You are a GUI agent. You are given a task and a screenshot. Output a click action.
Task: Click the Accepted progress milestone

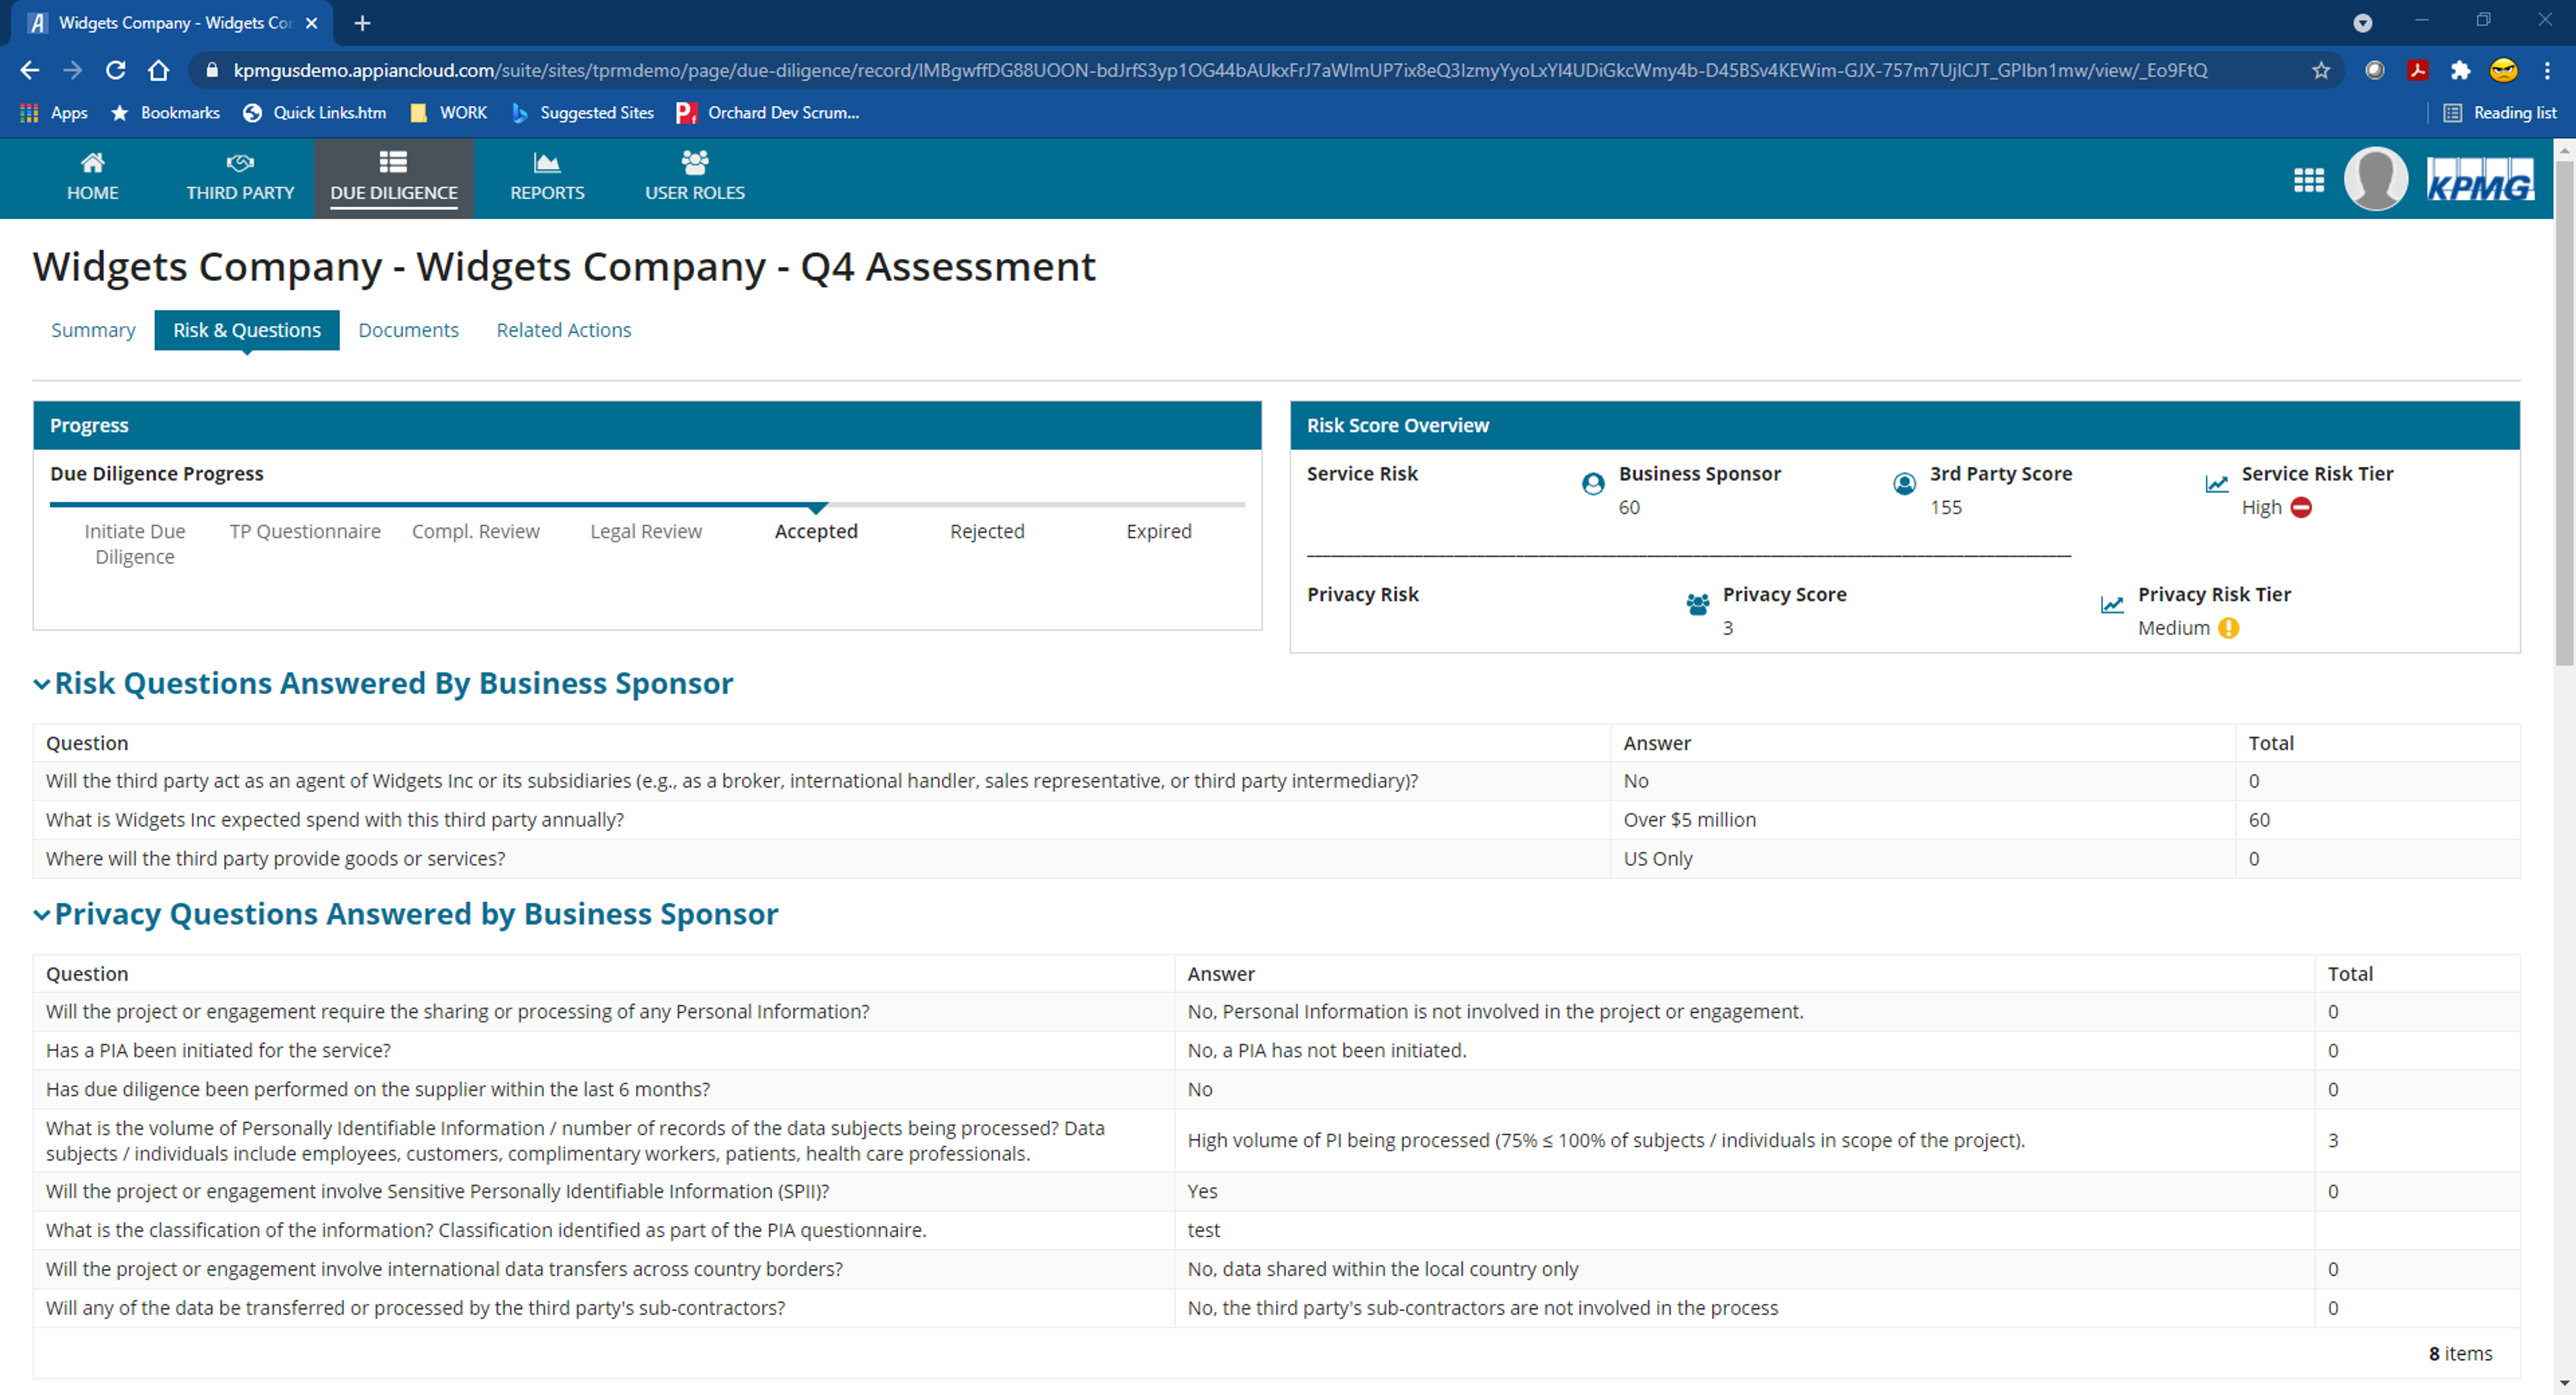(816, 532)
